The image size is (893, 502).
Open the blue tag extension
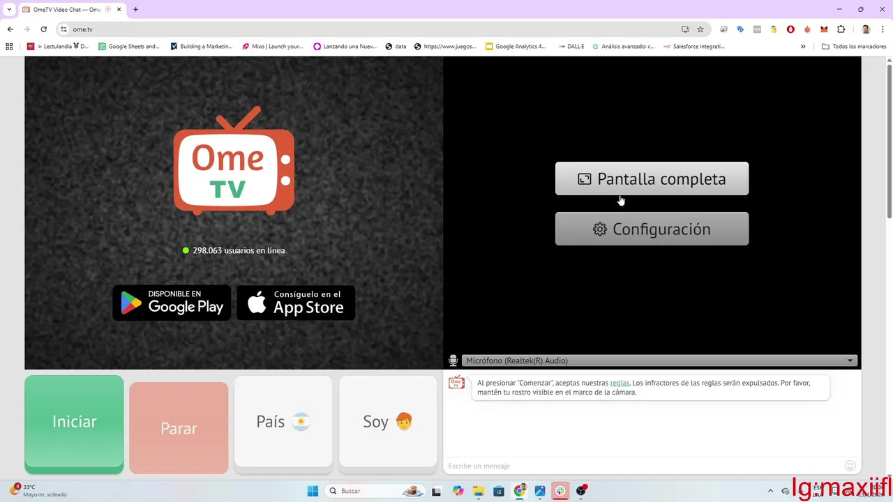740,29
